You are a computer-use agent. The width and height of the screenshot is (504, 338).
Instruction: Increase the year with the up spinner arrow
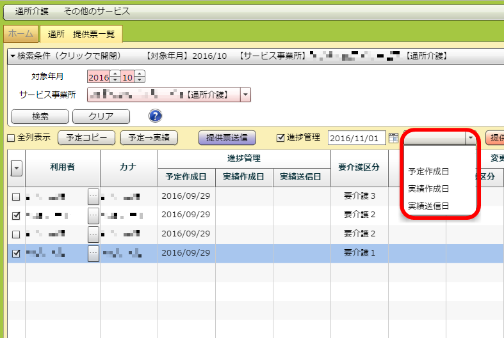115,74
